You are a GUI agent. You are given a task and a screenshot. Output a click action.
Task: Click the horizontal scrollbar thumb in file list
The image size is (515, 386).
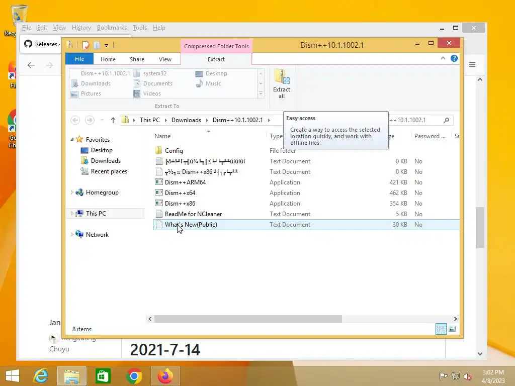pos(248,319)
